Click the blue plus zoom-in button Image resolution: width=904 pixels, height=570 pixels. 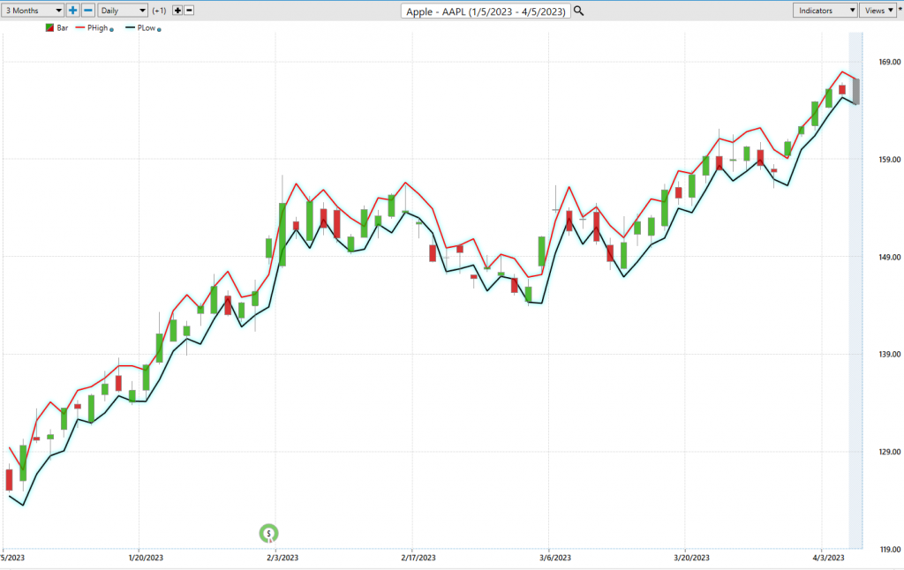point(72,11)
